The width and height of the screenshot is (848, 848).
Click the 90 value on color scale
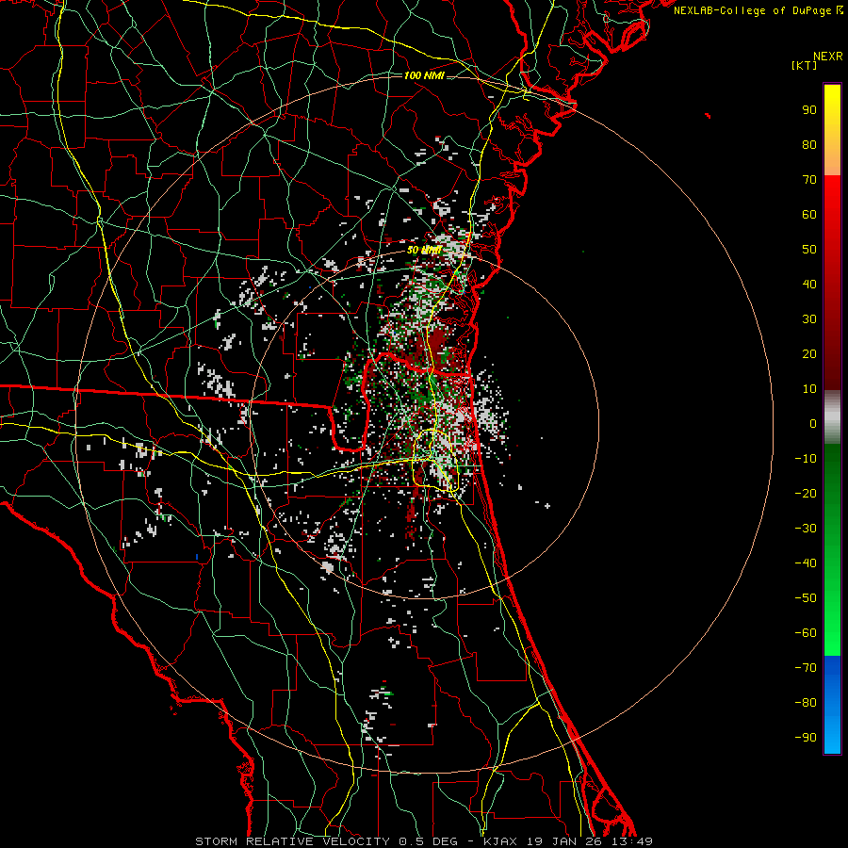809,110
